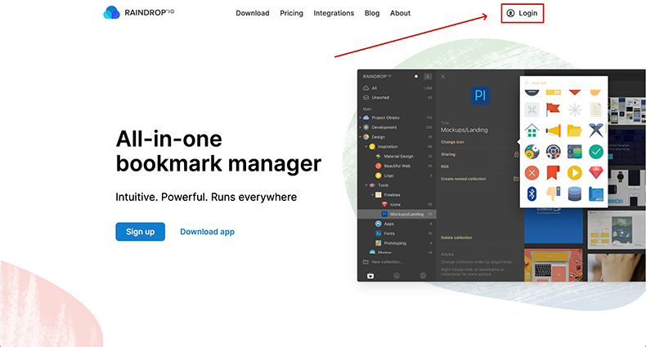Open the Download page
The width and height of the screenshot is (646, 347).
253,13
